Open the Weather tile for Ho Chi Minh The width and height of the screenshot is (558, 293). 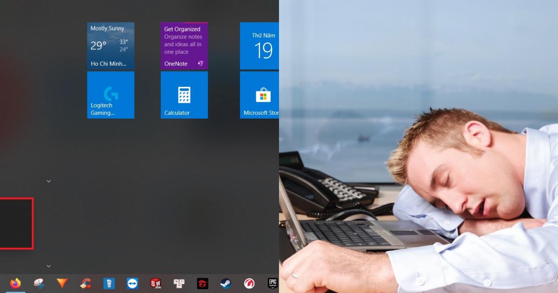111,46
